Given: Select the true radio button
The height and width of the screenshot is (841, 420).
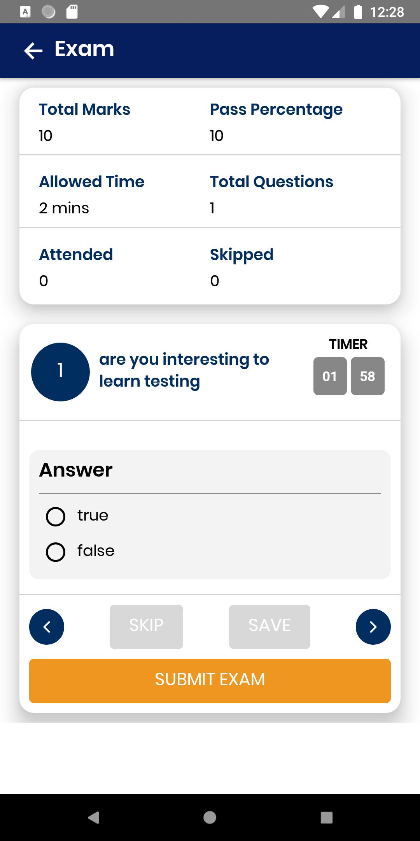Looking at the screenshot, I should pyautogui.click(x=56, y=517).
